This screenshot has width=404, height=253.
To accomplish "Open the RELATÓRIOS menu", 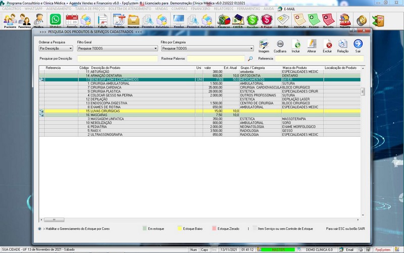I will tap(224, 9).
